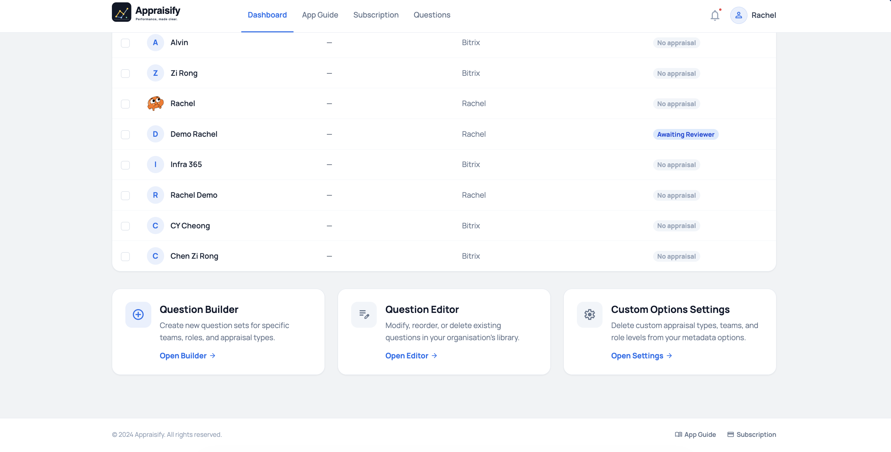Toggle the Chen Zi Rong checkbox
The width and height of the screenshot is (891, 452).
point(125,256)
